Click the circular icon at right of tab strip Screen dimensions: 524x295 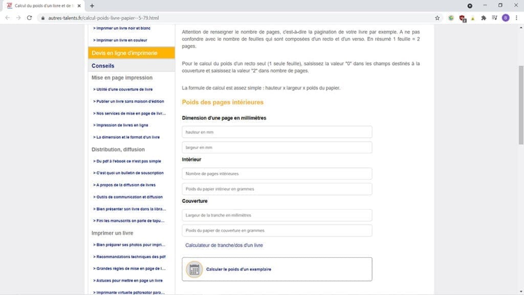pyautogui.click(x=470, y=6)
